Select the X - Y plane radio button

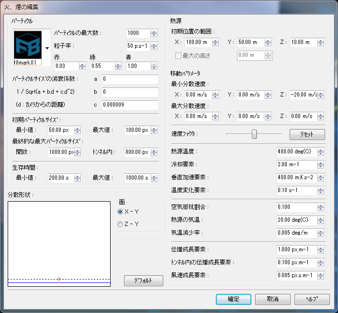tap(120, 212)
